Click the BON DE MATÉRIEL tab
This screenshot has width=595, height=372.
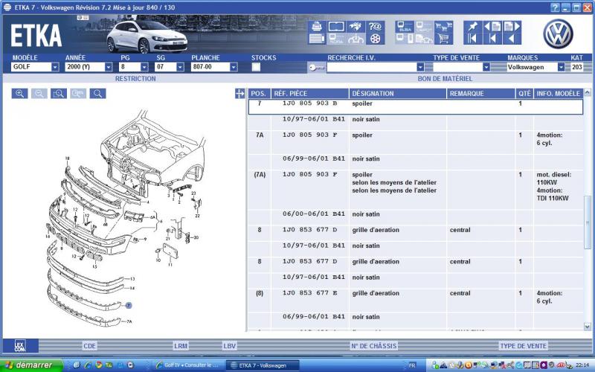[x=445, y=79]
